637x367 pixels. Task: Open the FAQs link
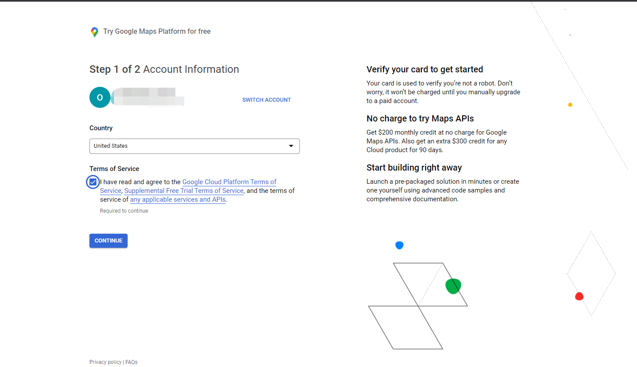(x=132, y=362)
